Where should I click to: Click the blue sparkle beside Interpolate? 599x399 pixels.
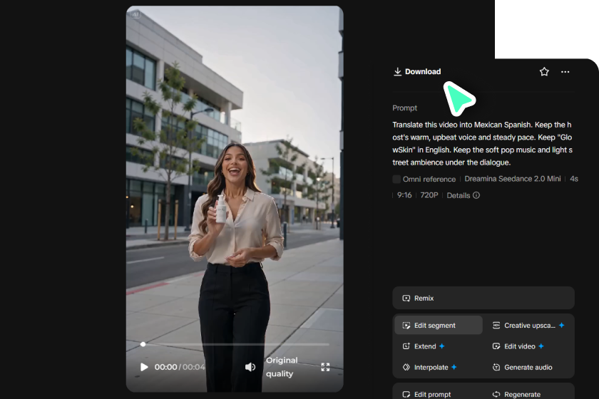pos(454,367)
